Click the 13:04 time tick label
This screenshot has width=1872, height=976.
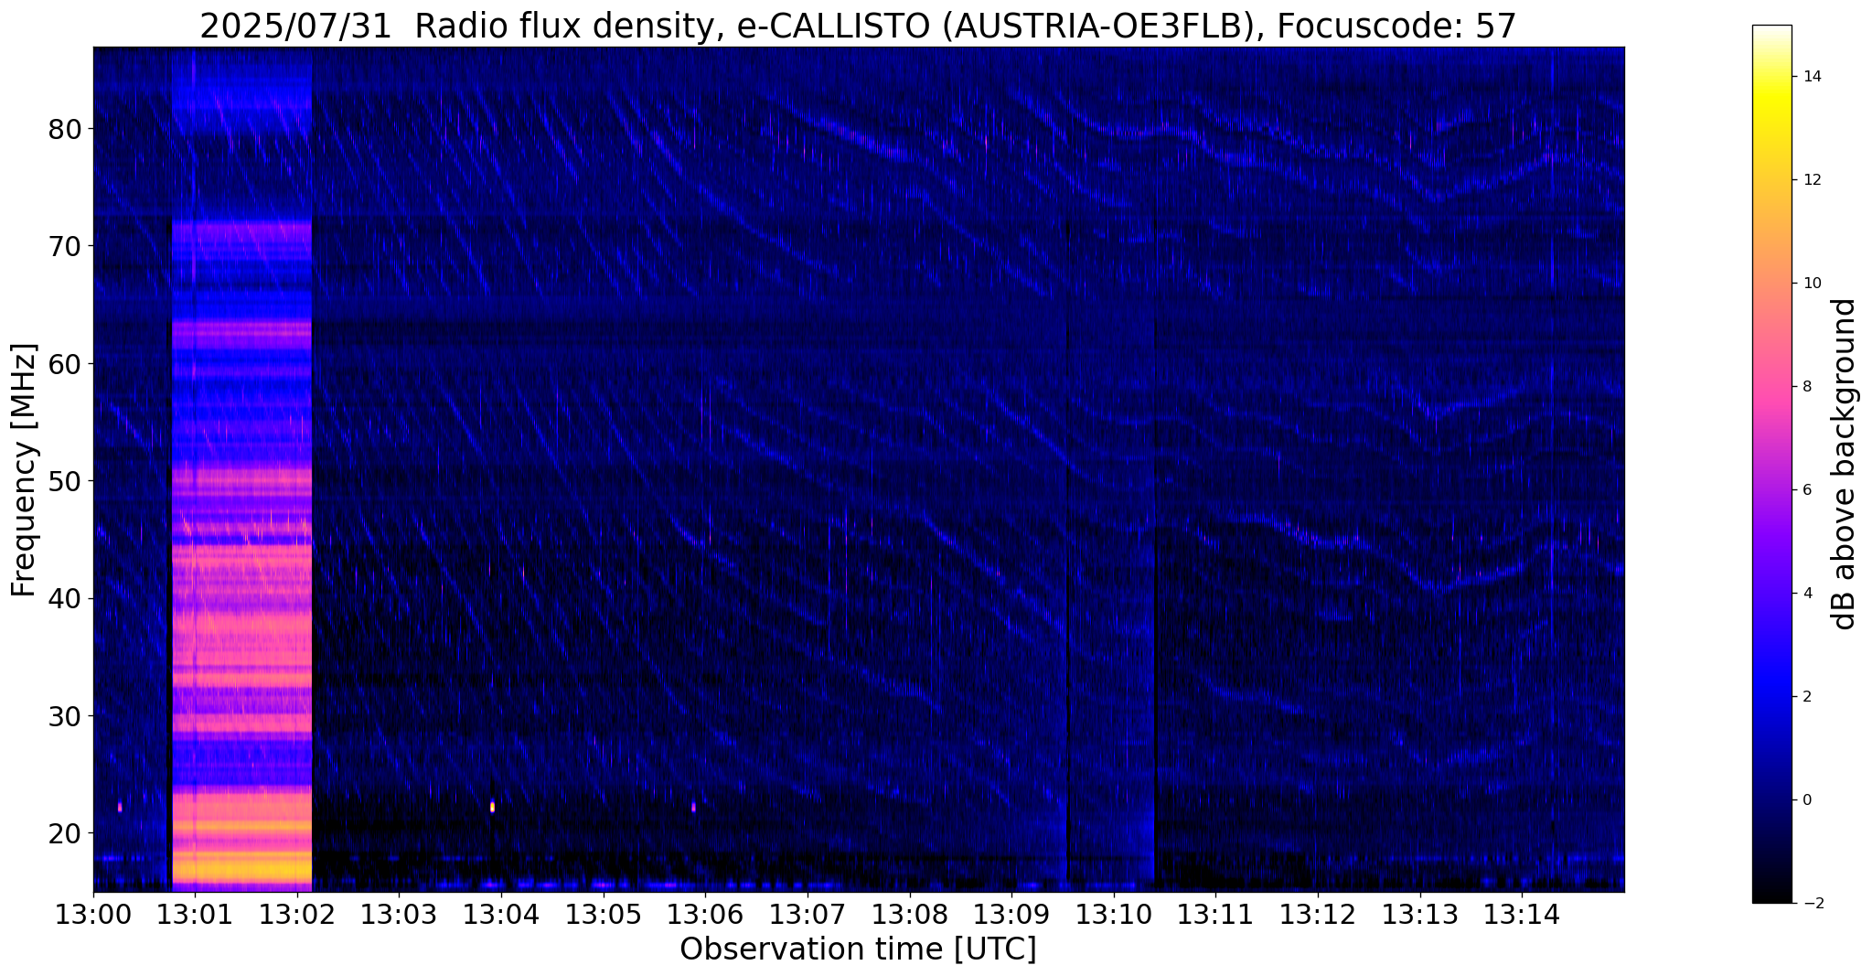(x=501, y=915)
